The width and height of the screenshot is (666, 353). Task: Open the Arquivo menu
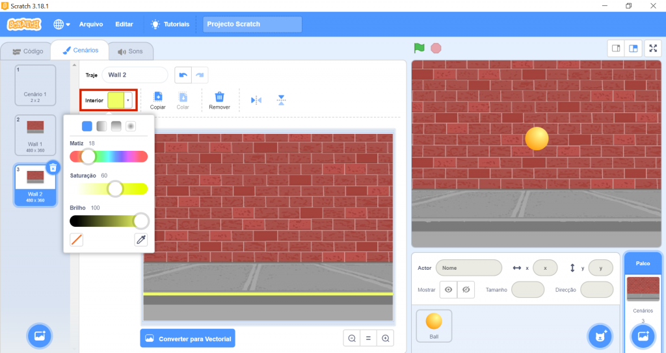tap(91, 24)
